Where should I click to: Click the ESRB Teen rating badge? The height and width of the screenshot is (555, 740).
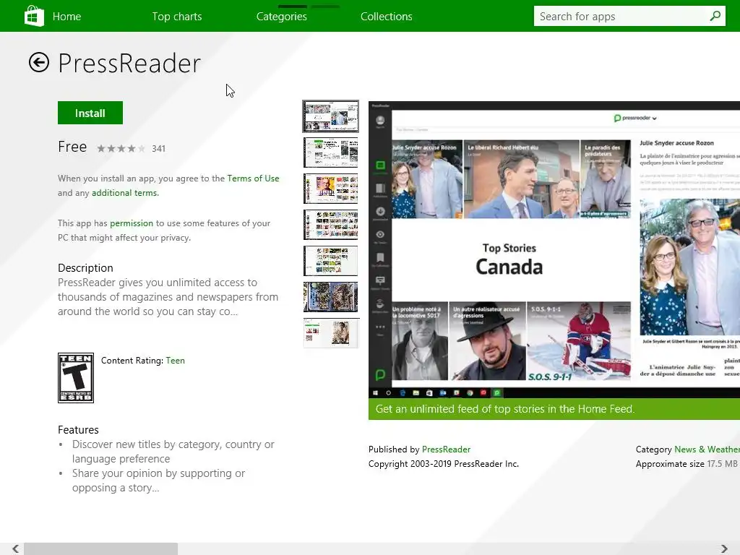(x=75, y=378)
